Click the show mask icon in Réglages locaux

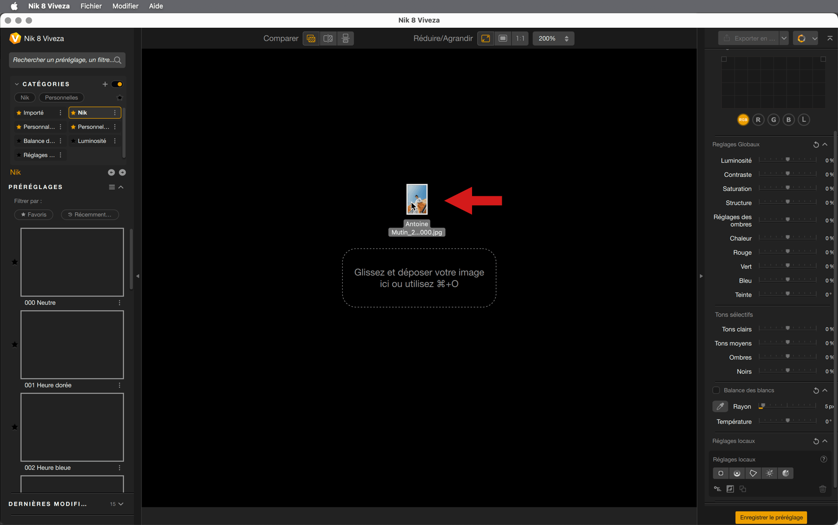point(730,489)
